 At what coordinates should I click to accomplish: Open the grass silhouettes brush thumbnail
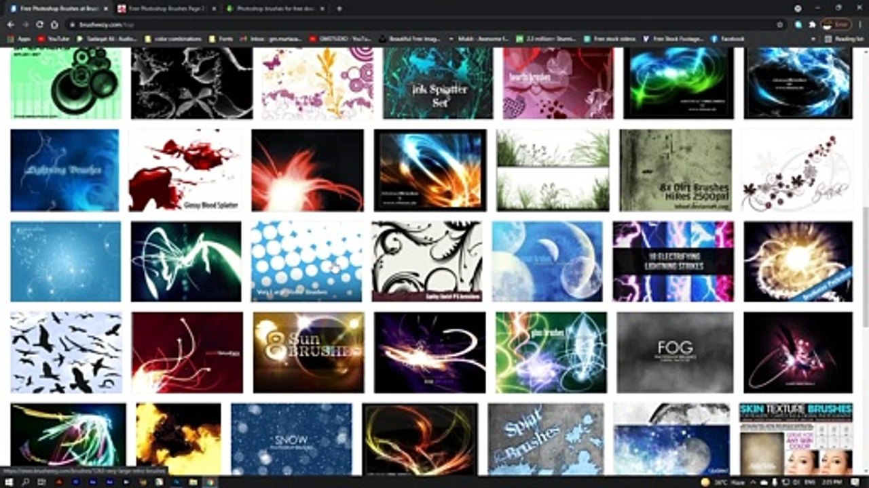tap(553, 170)
